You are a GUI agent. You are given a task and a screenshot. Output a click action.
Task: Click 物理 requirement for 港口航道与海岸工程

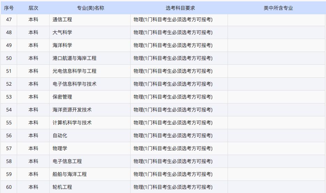coord(173,58)
